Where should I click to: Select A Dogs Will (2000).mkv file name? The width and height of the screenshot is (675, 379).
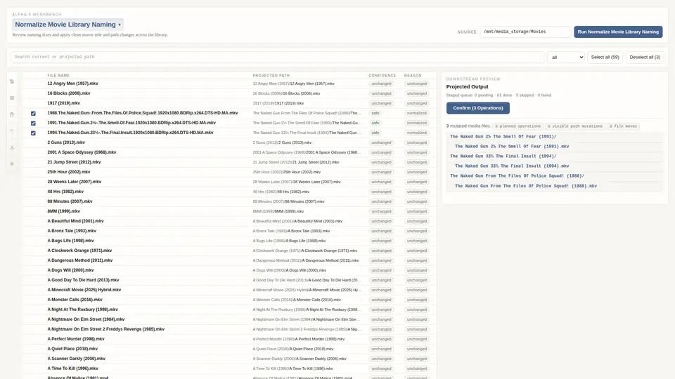70,270
